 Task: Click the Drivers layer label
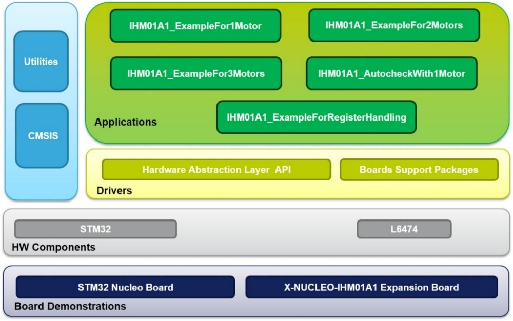click(114, 191)
